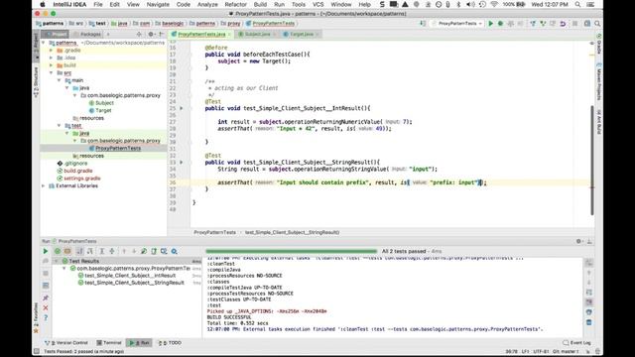Click the Spotlight search icon in menu bar
635x357 pixels.
point(577,4)
